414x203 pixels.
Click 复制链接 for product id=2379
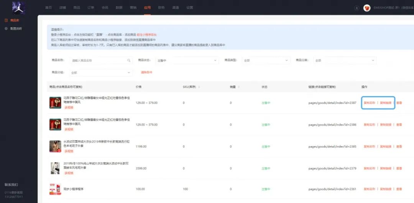click(386, 169)
